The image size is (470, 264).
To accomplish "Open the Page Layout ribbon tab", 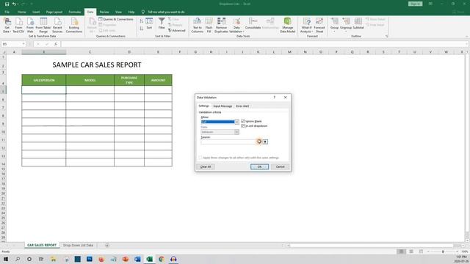I will click(x=54, y=12).
